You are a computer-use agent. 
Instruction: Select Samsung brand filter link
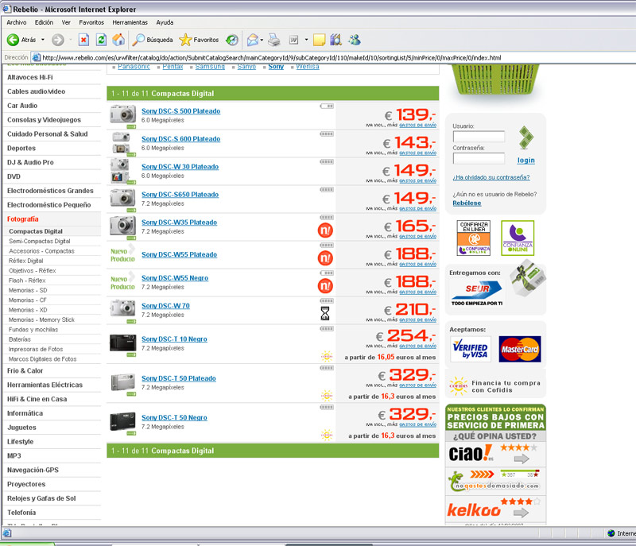tap(210, 67)
